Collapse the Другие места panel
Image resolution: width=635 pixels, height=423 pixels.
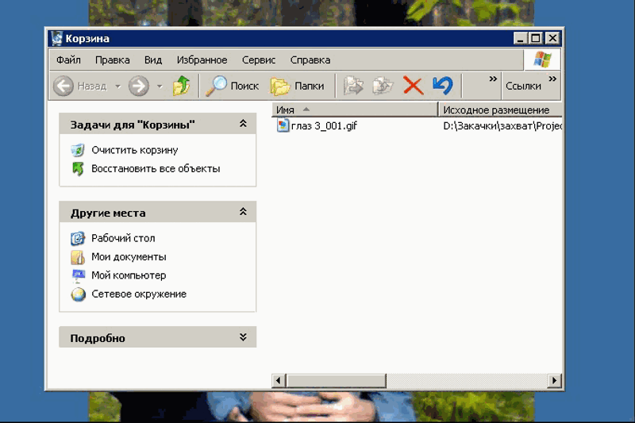(x=243, y=213)
